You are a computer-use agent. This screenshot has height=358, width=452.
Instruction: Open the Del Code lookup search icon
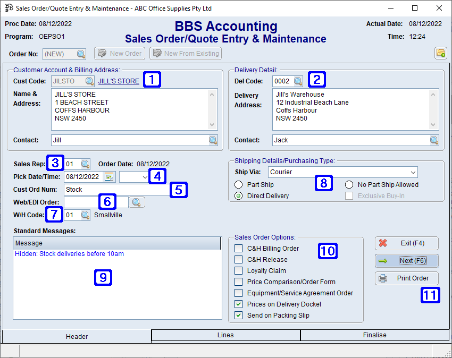297,81
